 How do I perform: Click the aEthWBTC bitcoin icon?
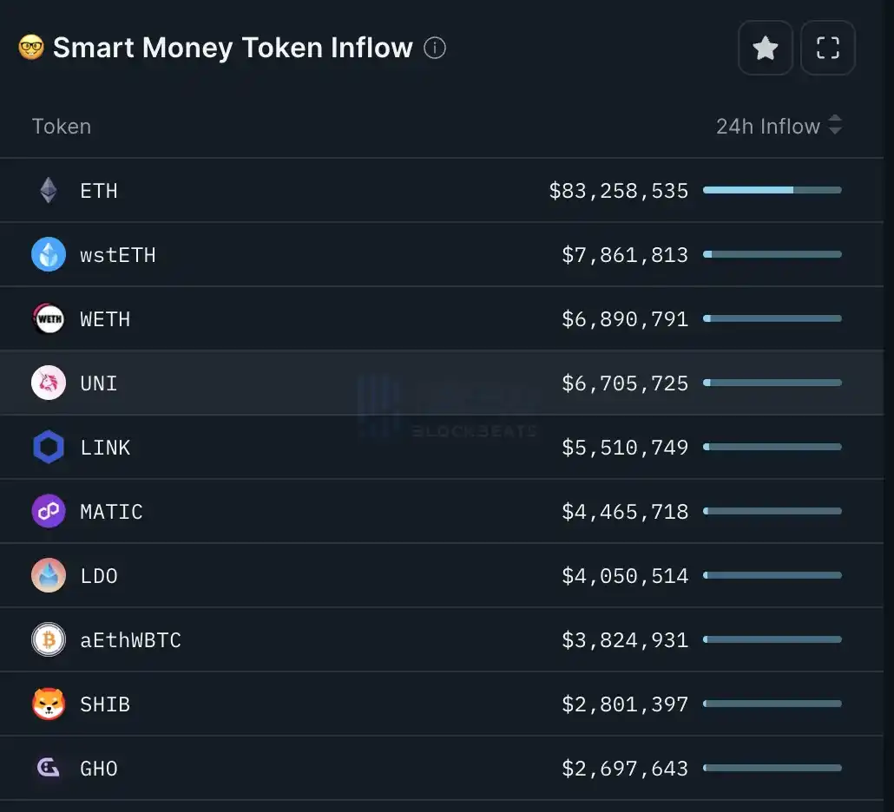(49, 640)
